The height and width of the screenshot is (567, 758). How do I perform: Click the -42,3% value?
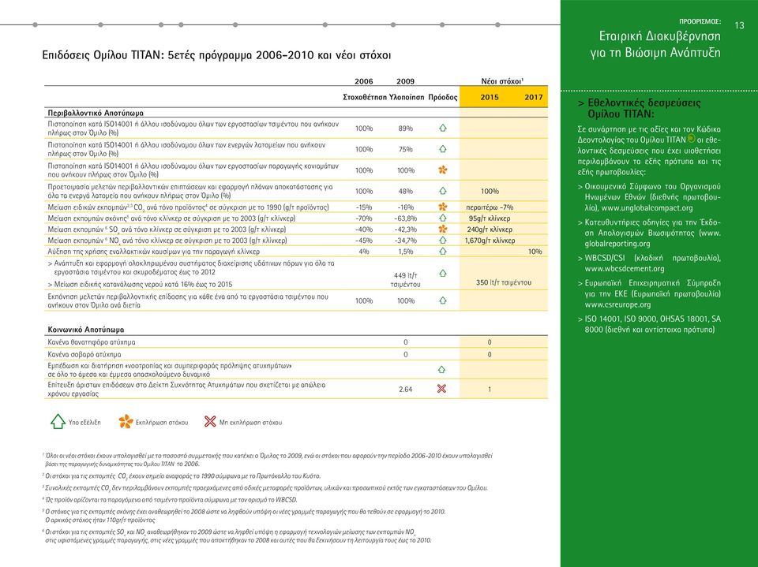(x=405, y=229)
